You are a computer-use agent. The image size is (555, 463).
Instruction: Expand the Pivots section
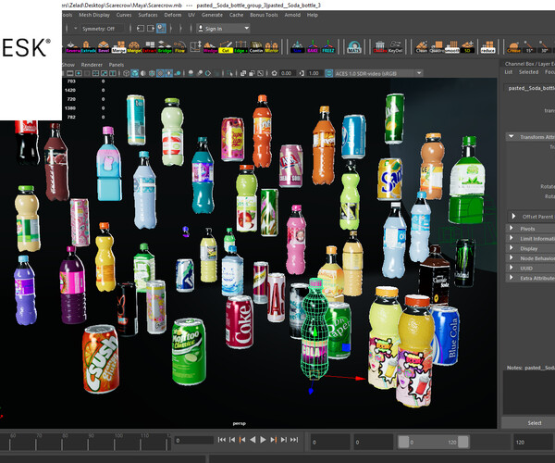pyautogui.click(x=512, y=228)
